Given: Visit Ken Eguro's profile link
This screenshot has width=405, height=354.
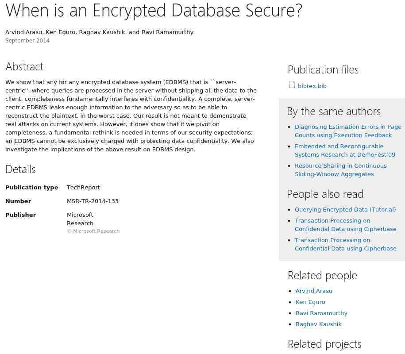Looking at the screenshot, I should (310, 302).
